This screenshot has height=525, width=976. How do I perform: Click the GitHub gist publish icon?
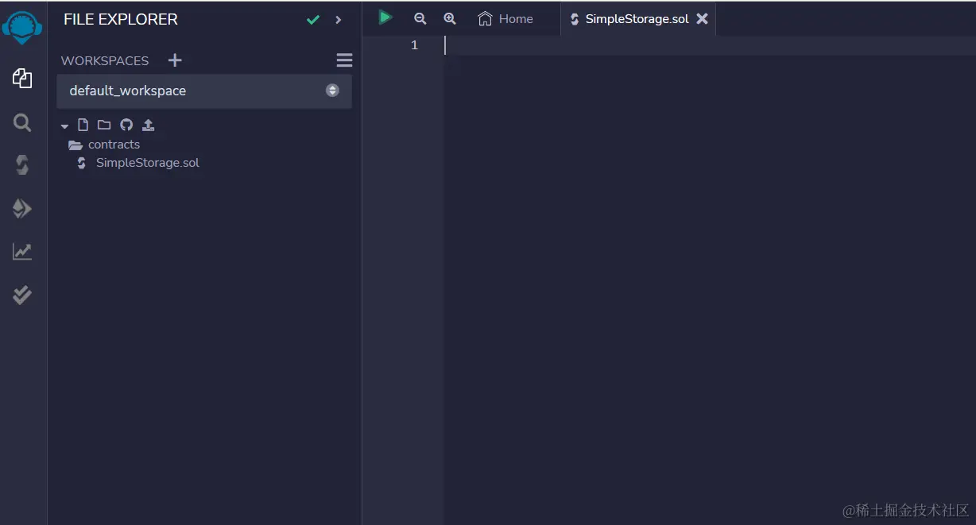126,125
